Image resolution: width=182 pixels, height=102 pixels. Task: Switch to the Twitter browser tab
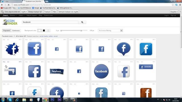[x=11, y=1]
